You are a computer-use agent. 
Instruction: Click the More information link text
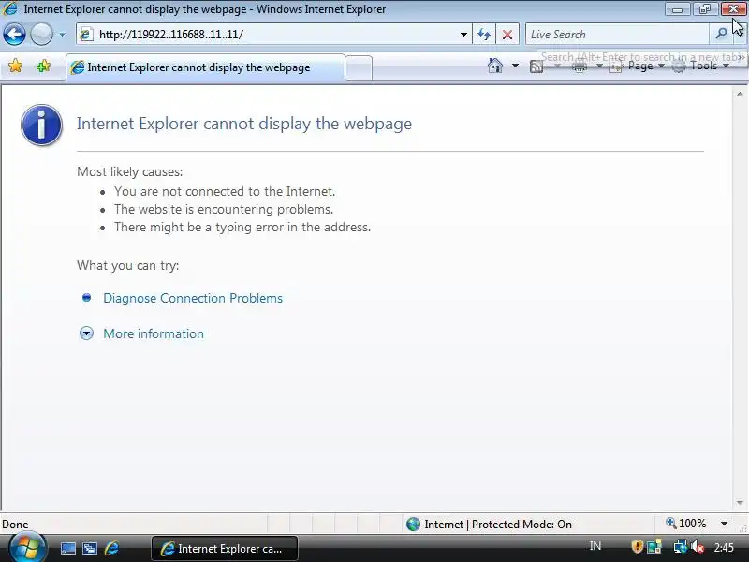(154, 333)
